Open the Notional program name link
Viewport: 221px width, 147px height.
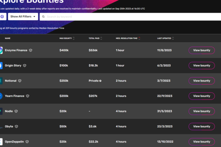(11, 81)
